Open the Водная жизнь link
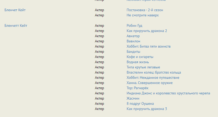Viewport: 218px width, 117px height. [x=138, y=62]
